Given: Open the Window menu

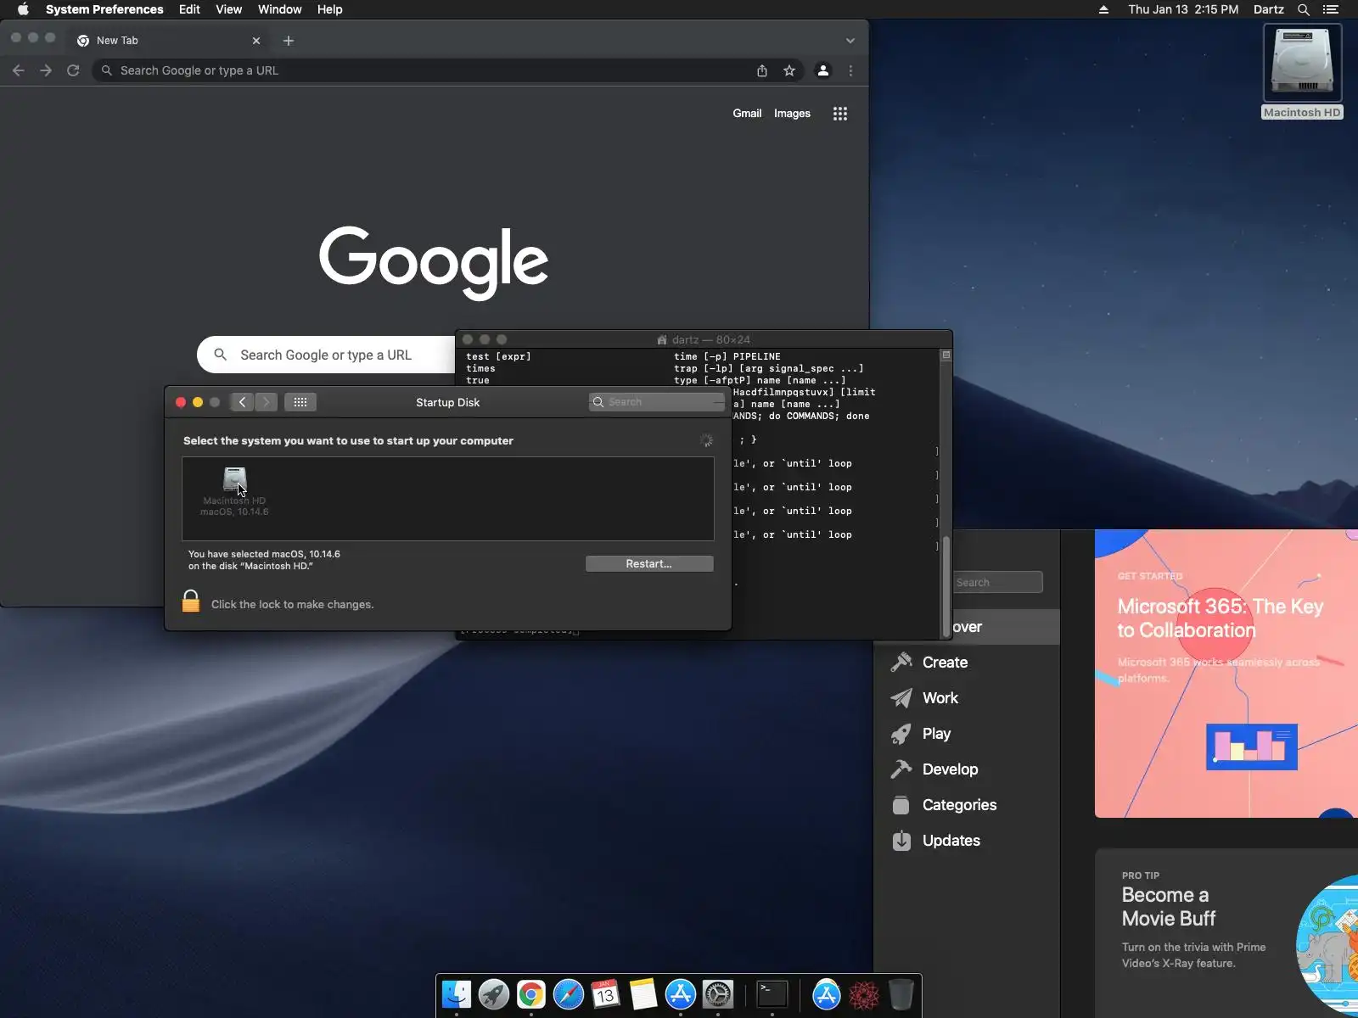Looking at the screenshot, I should point(280,9).
